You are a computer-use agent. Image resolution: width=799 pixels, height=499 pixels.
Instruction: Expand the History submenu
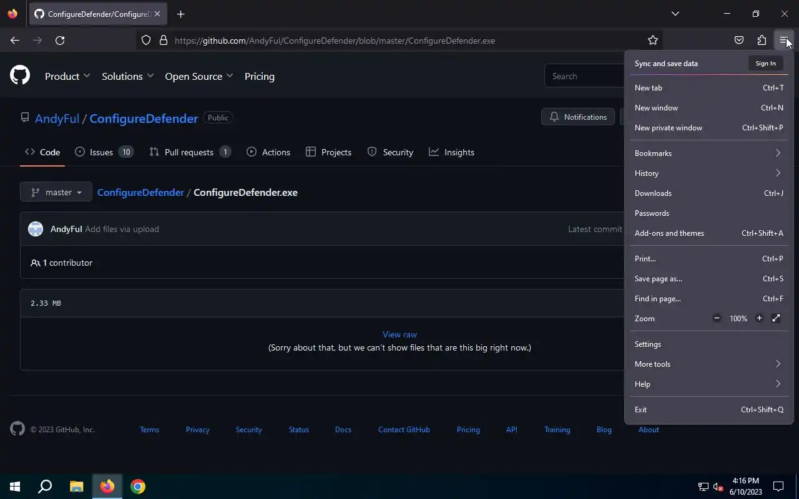coord(708,173)
